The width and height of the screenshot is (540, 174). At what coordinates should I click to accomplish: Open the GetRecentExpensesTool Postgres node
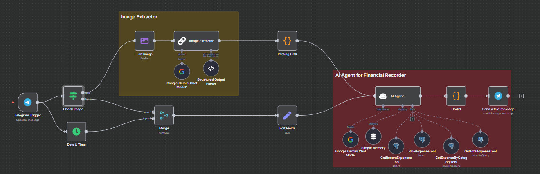coord(396,146)
